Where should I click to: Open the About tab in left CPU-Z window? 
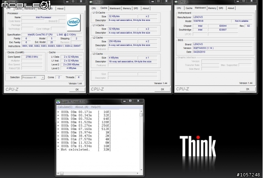pos(60,9)
